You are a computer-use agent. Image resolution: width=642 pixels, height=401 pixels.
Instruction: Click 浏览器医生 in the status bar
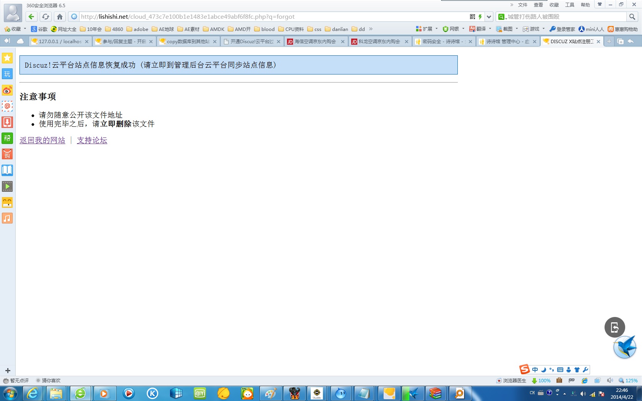click(x=511, y=380)
